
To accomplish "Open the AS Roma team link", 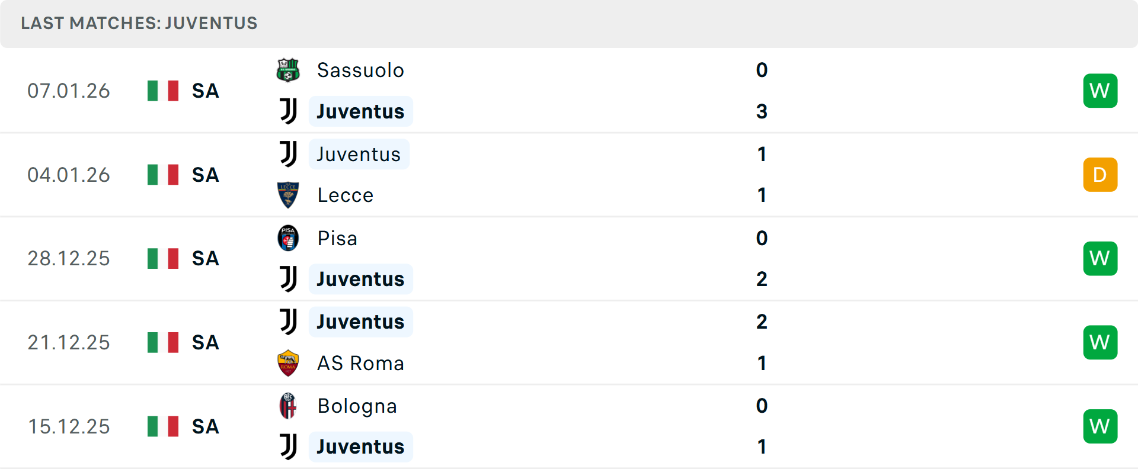I will click(360, 363).
